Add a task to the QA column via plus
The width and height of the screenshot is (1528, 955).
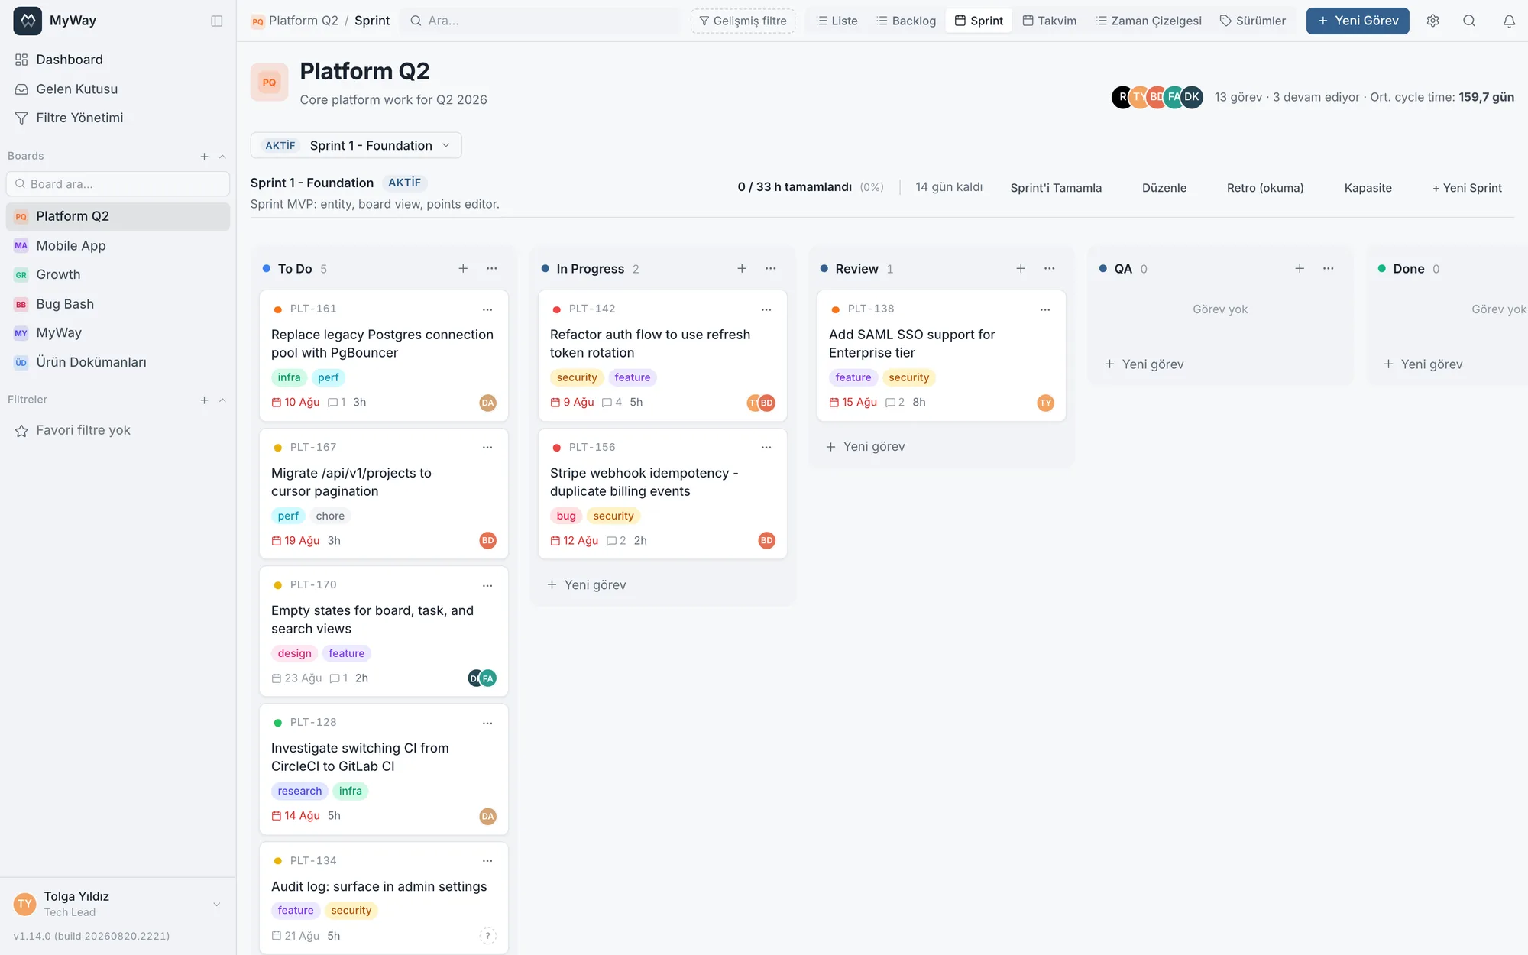(1300, 268)
